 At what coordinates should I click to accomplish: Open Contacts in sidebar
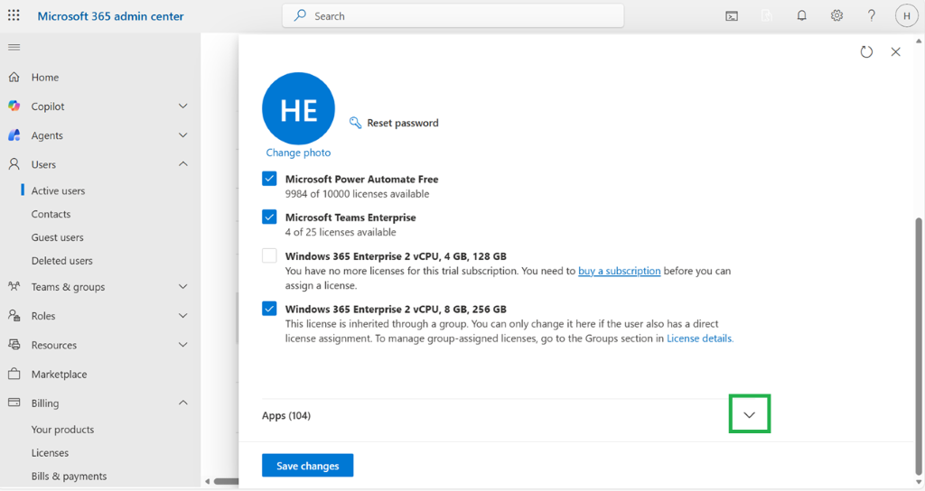pyautogui.click(x=51, y=214)
